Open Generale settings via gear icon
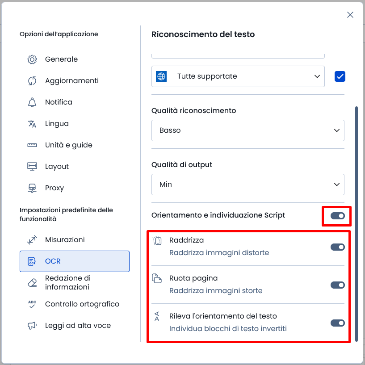The width and height of the screenshot is (365, 365). 32,59
